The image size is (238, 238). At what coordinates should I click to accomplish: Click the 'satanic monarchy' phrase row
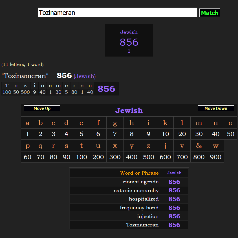click(129, 190)
